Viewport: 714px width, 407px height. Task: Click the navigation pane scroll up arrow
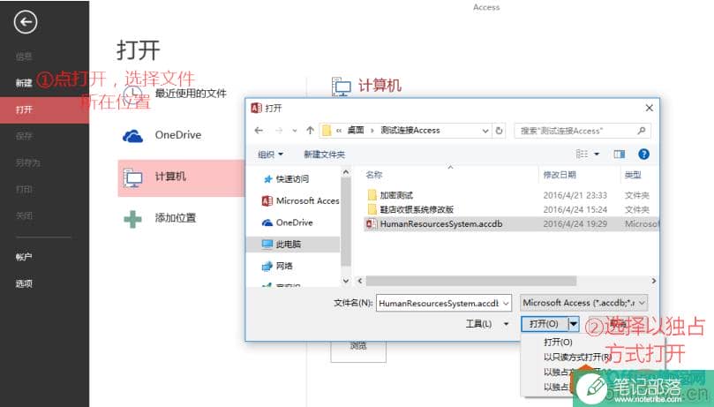346,172
